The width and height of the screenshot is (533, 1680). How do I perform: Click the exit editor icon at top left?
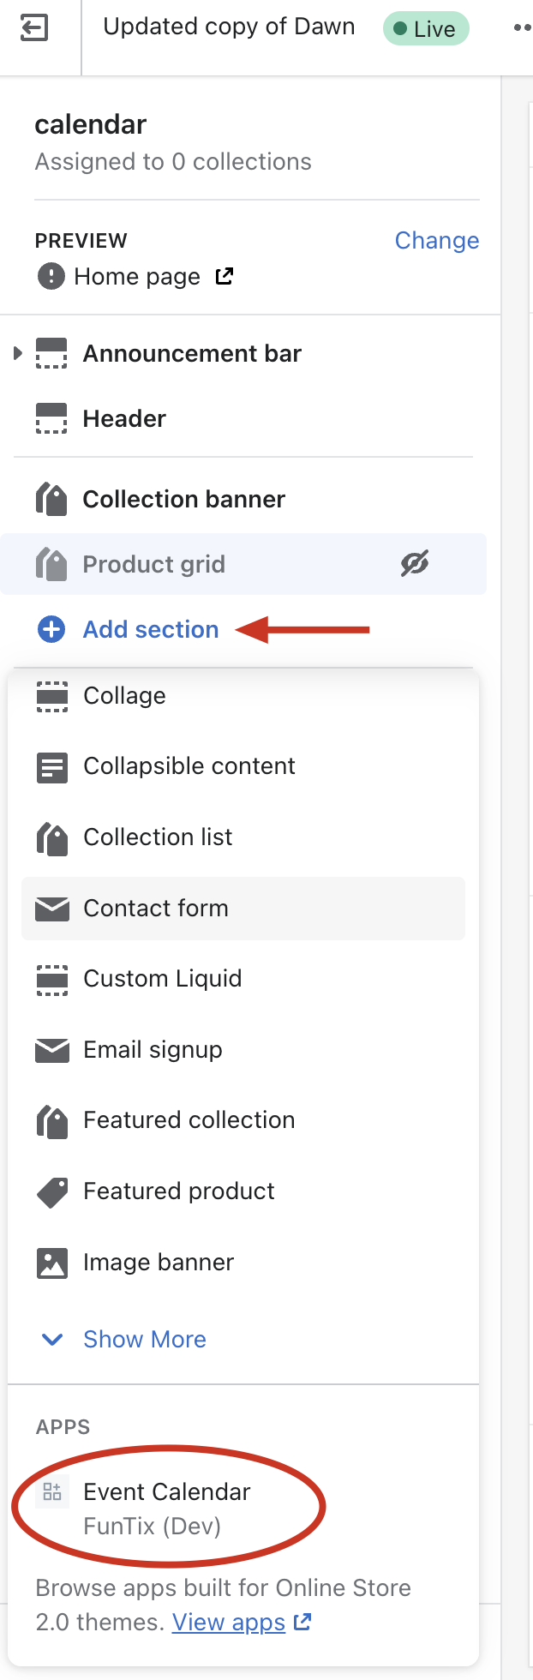[34, 29]
